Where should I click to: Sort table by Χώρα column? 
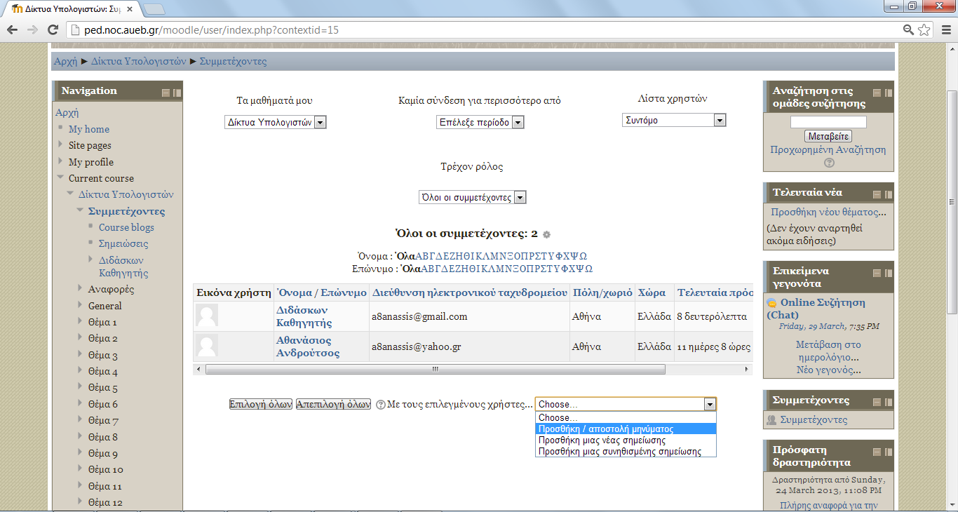pos(652,292)
